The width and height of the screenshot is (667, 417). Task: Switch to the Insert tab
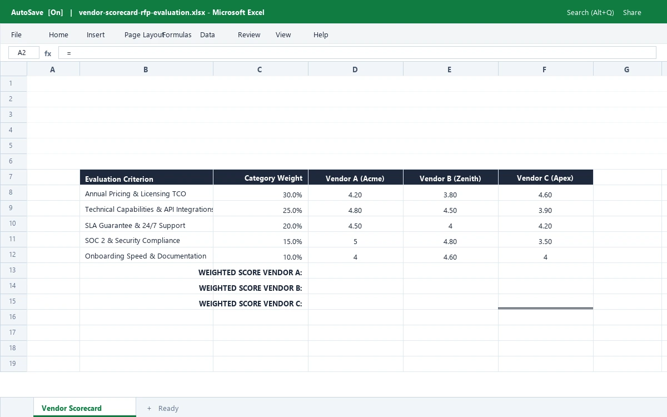[96, 34]
